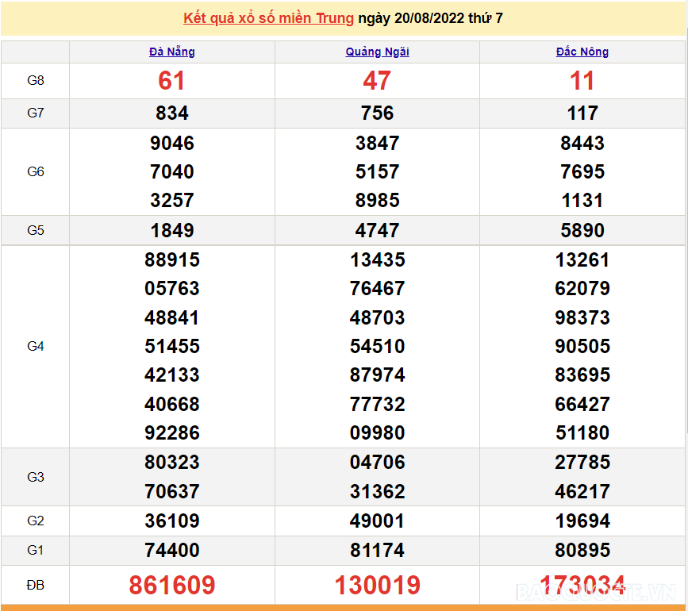Click the G8 result 47
The image size is (688, 611).
coord(377,81)
